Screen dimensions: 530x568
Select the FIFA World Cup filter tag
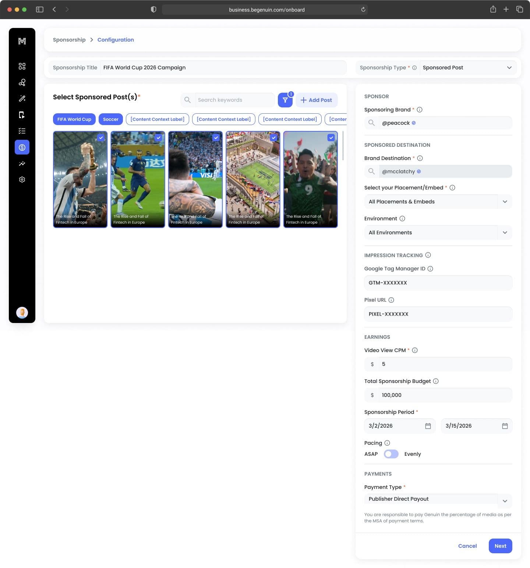coord(74,119)
